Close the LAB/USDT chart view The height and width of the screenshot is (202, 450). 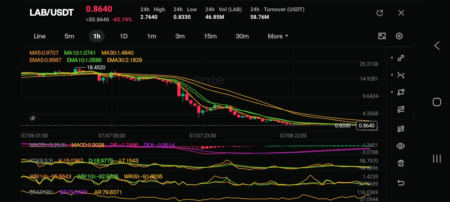[401, 13]
